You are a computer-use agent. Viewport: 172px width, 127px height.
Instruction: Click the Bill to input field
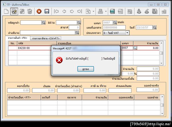click(x=67, y=23)
